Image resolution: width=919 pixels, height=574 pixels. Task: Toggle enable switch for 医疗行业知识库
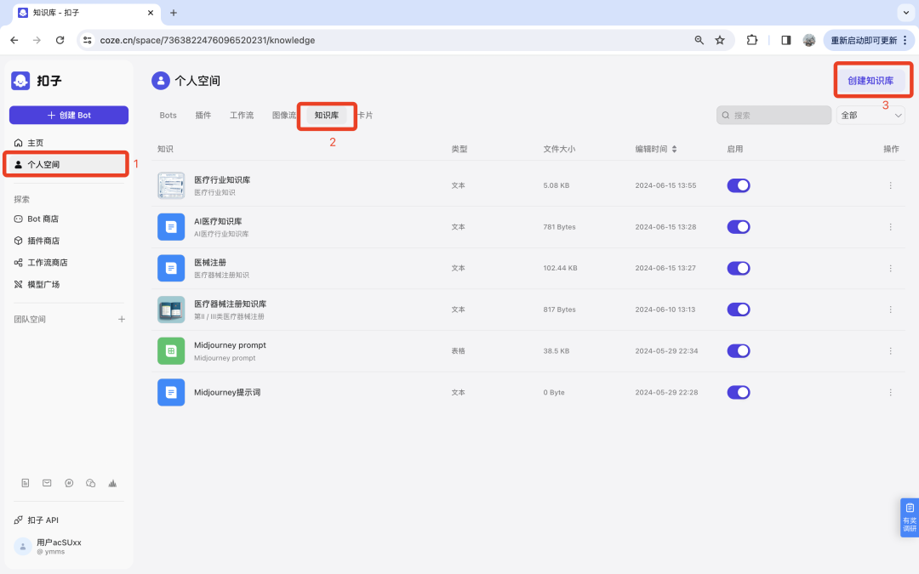pos(739,185)
